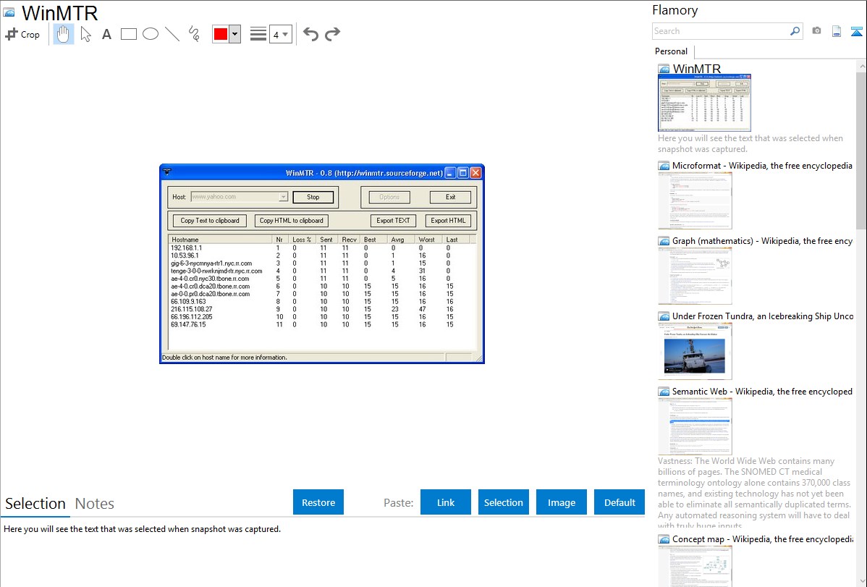Click the red color swatch

221,34
